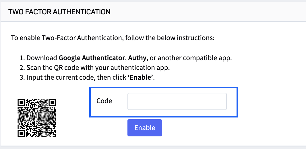The image size is (306, 149).
Task: Click the bottom-left corner square of the QR code
Action: pyautogui.click(x=21, y=133)
